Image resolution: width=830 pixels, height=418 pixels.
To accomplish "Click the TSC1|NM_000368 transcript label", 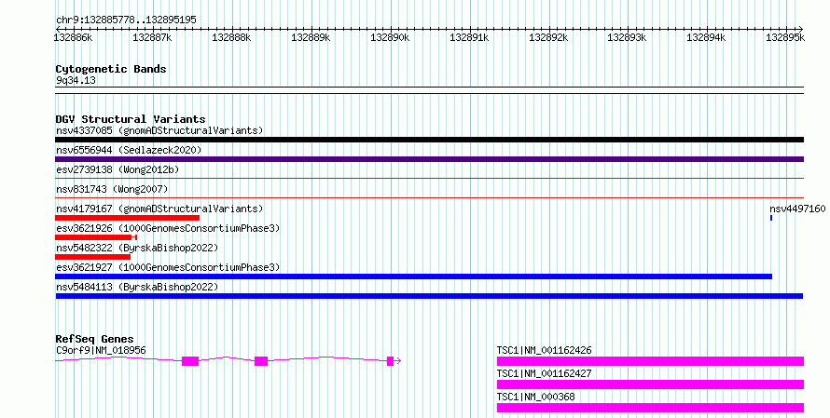I will pyautogui.click(x=535, y=397).
